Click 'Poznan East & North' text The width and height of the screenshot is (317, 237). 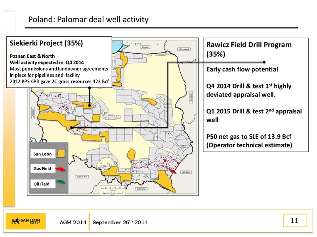coord(32,56)
